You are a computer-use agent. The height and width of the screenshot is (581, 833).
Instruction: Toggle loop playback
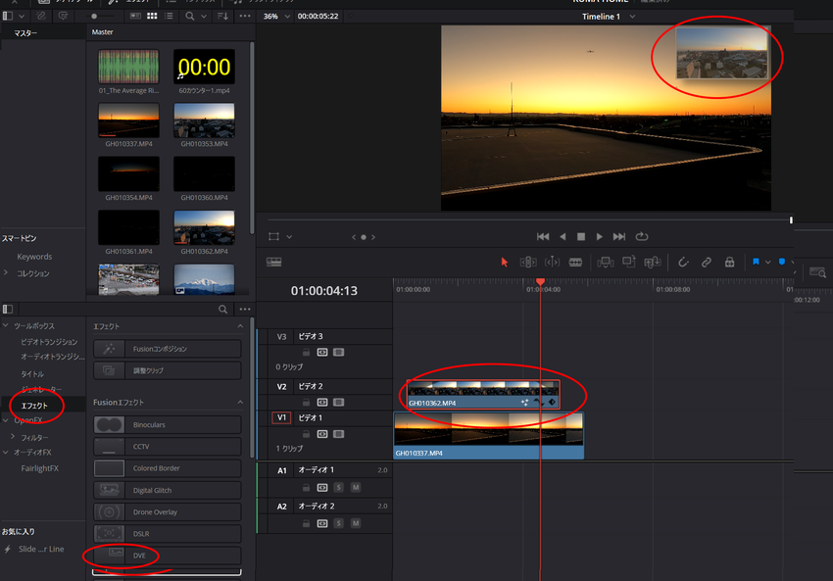pos(642,236)
